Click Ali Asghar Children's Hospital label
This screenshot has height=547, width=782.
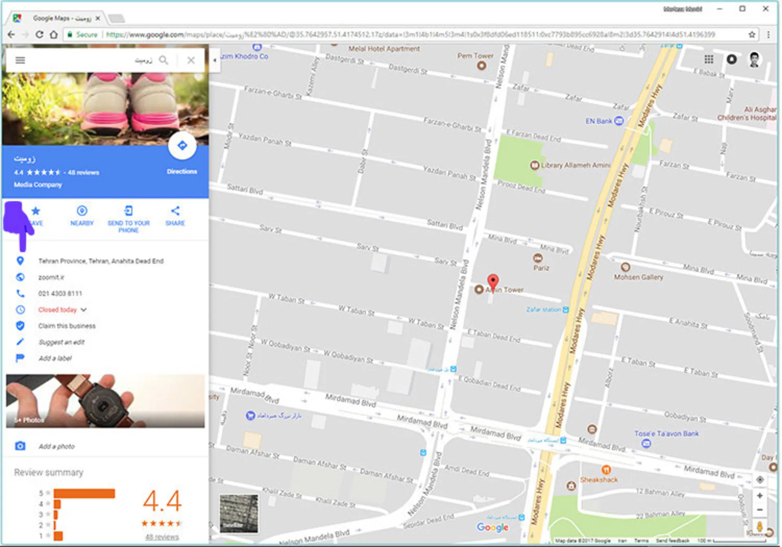pyautogui.click(x=747, y=114)
